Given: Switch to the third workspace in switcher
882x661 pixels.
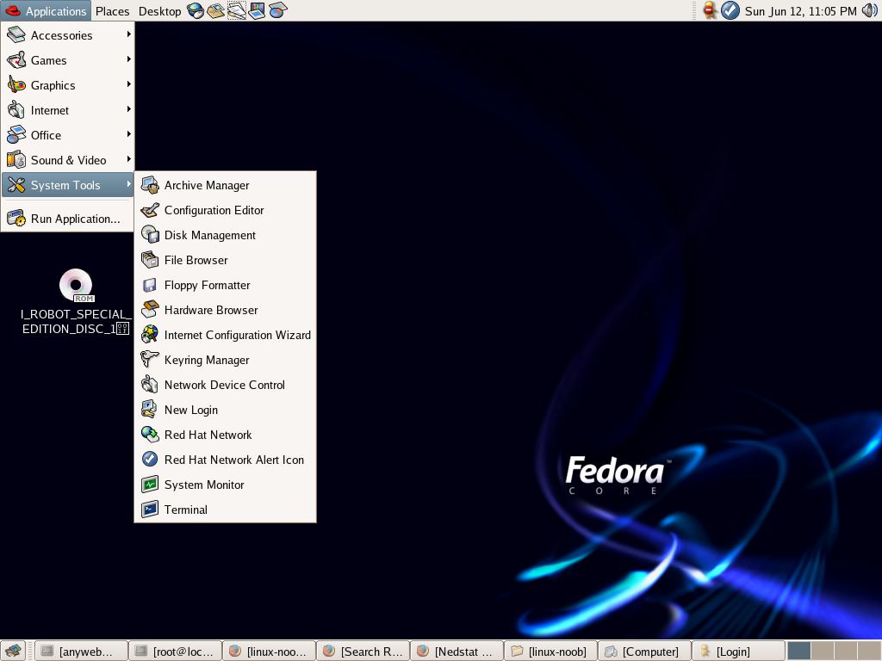Looking at the screenshot, I should (846, 652).
